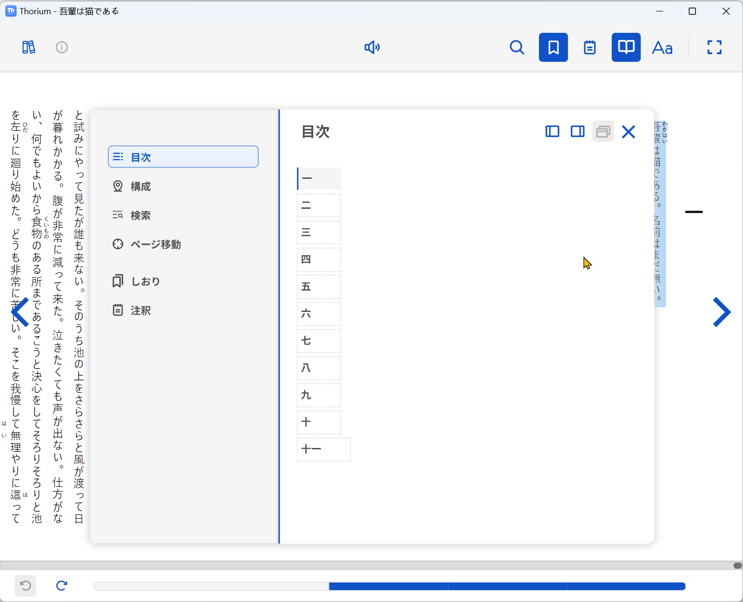This screenshot has height=602, width=743.
Task: Click the horizontal page scrollbar
Action: click(371, 565)
